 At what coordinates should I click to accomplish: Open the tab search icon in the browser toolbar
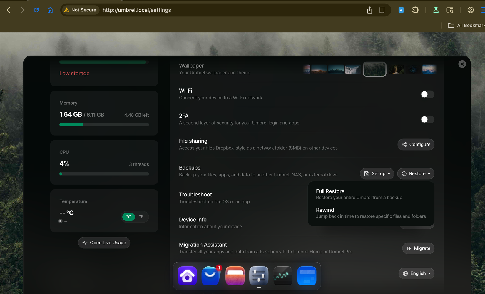tap(450, 10)
